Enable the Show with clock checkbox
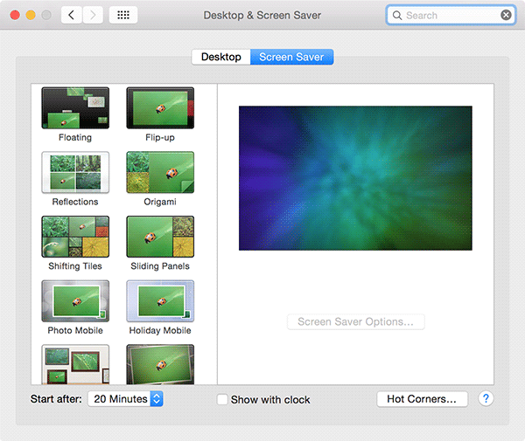This screenshot has height=441, width=525. tap(222, 400)
